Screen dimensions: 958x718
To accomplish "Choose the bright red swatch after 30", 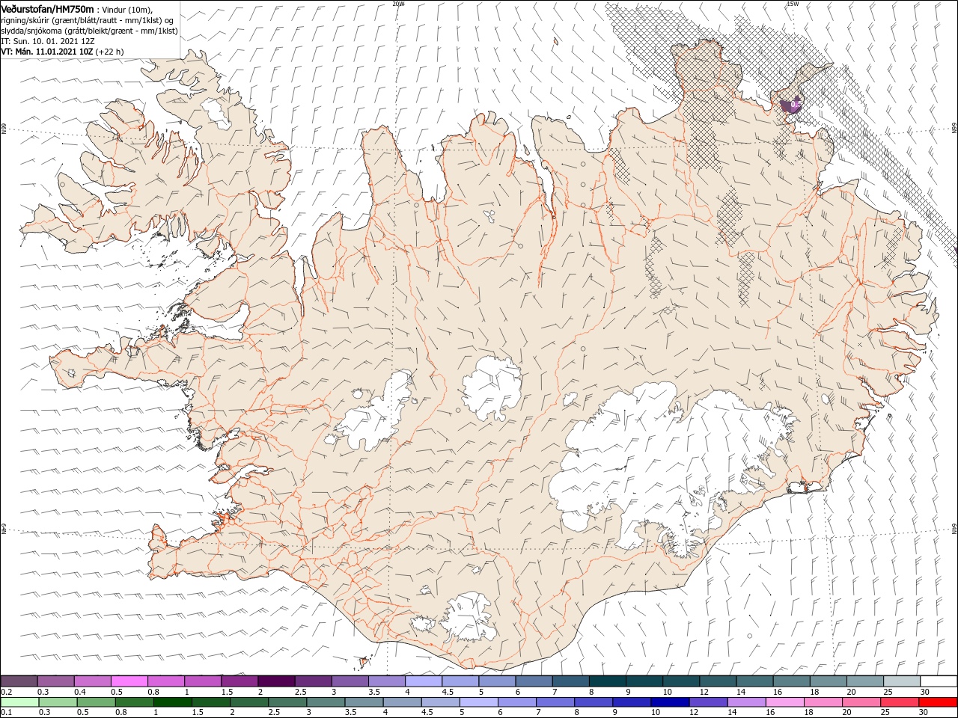I will (x=939, y=702).
